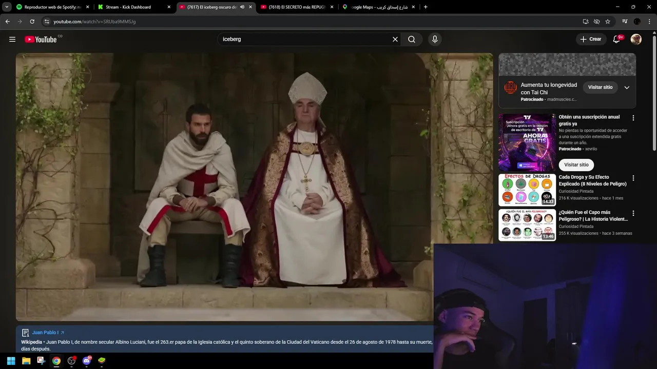Click Visitar sitio on subscription ad
The width and height of the screenshot is (657, 369).
[x=576, y=165]
